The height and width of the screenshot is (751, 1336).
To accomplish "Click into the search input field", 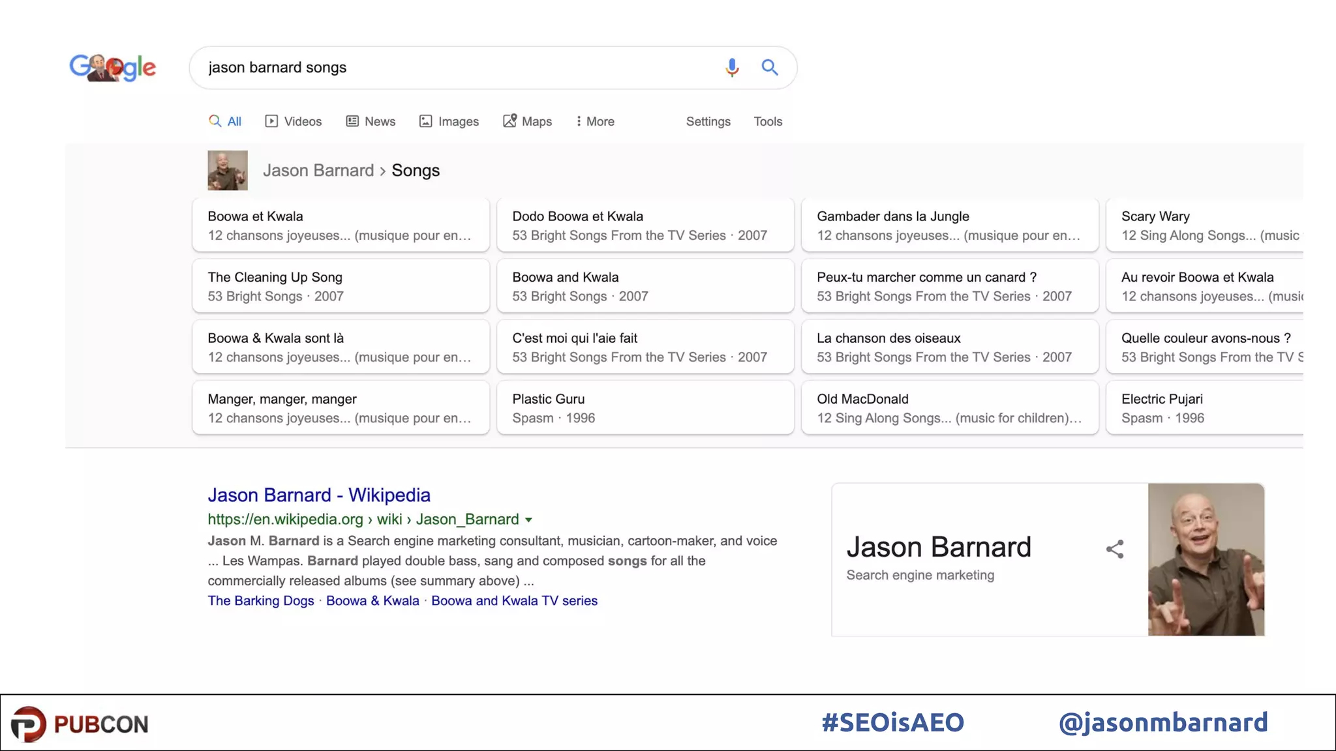I will 457,67.
